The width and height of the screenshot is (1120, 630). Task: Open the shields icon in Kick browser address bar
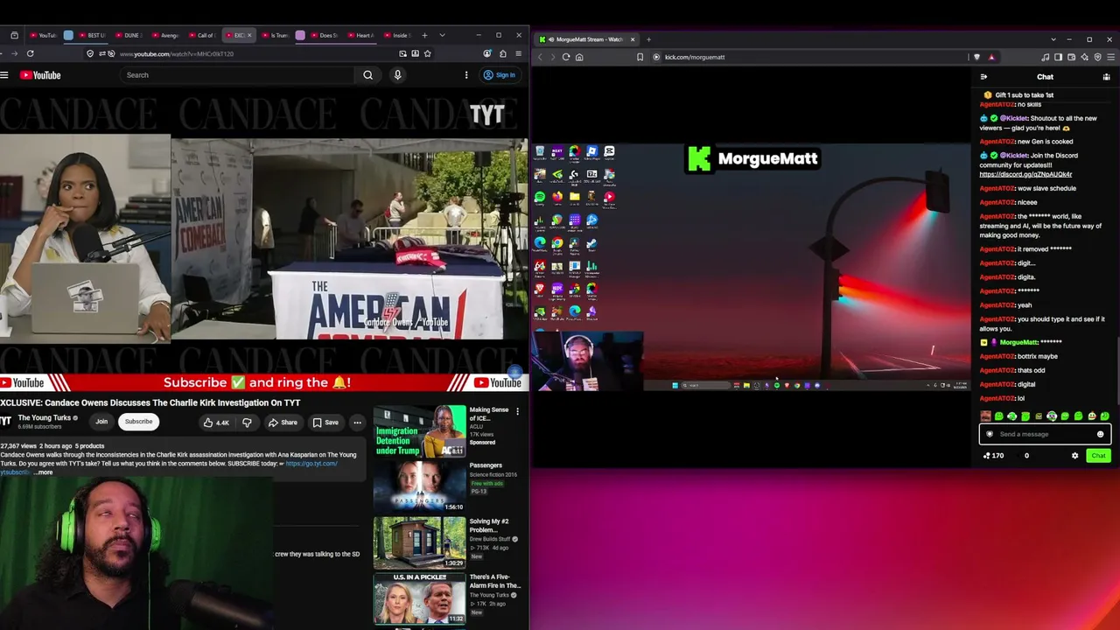976,57
